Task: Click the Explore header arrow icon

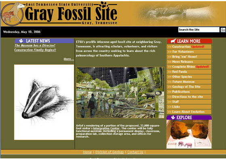Action: click(173, 118)
